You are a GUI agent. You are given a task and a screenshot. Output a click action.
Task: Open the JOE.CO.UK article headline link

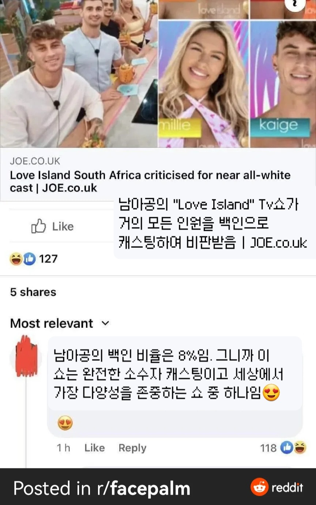[x=150, y=181]
